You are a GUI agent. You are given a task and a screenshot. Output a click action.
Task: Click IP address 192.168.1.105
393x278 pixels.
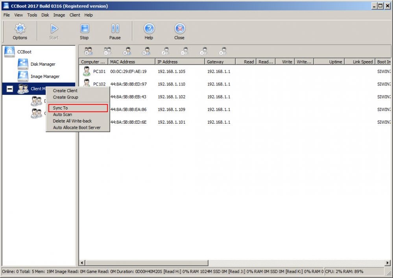[x=172, y=72]
